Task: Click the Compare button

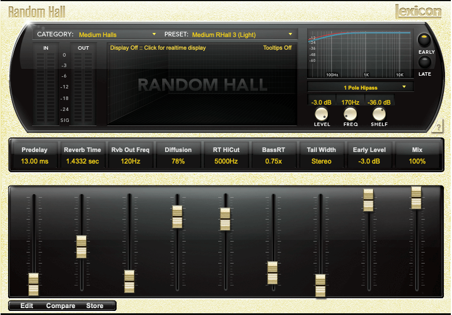Action: [x=61, y=306]
